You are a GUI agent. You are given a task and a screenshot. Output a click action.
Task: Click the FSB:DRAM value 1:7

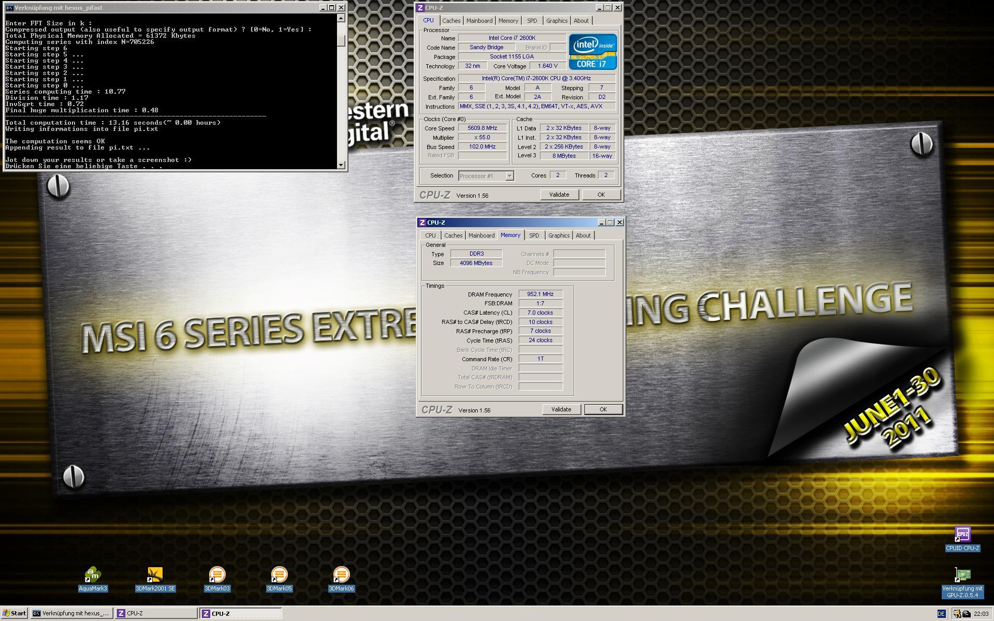540,303
